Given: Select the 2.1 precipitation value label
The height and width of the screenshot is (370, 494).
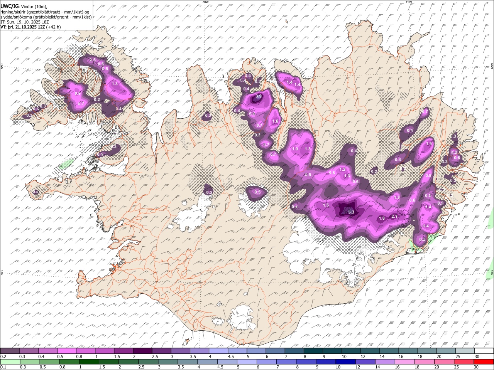Looking at the screenshot, I should (x=394, y=217).
